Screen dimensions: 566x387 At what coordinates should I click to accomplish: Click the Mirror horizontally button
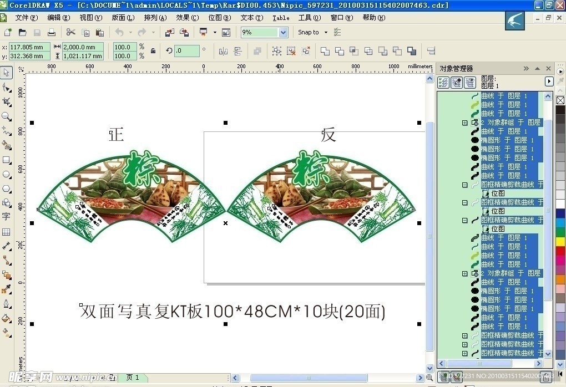click(x=223, y=52)
